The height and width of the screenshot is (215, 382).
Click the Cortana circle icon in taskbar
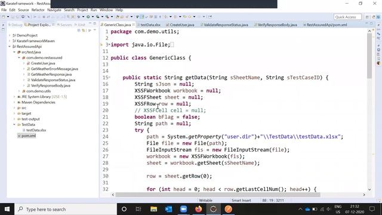pyautogui.click(x=124, y=209)
